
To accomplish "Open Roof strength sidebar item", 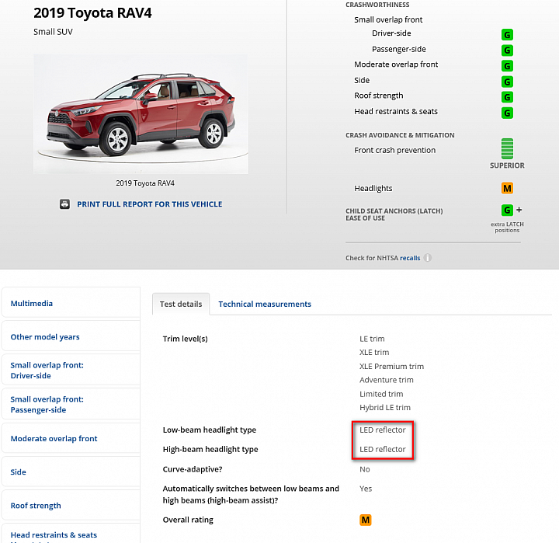I will (x=71, y=505).
